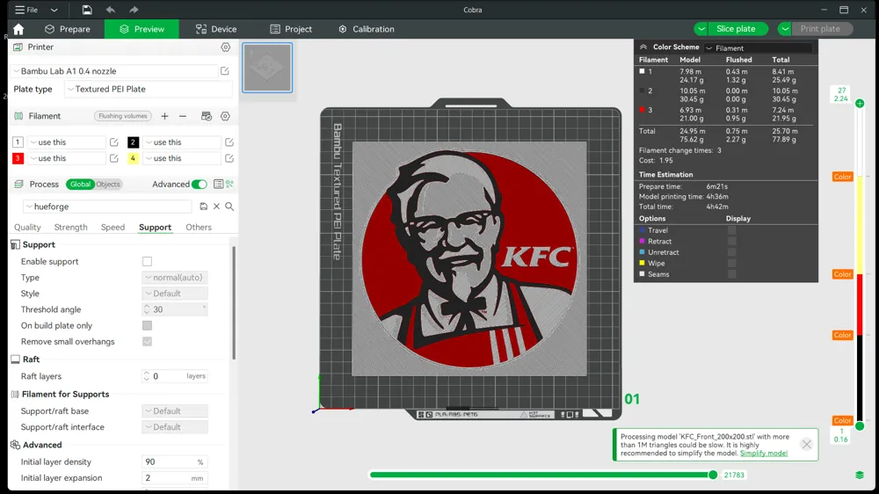This screenshot has height=494, width=879.
Task: Click the save icon in title bar
Action: pos(87,10)
